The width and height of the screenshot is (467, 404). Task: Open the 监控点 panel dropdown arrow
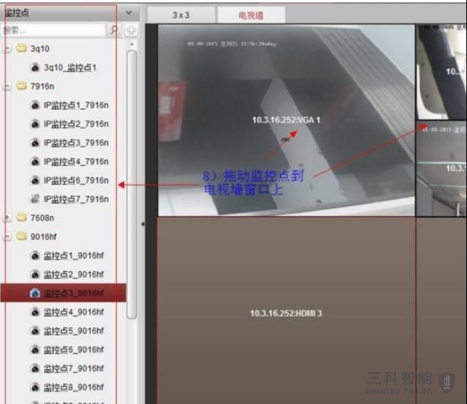pos(129,12)
